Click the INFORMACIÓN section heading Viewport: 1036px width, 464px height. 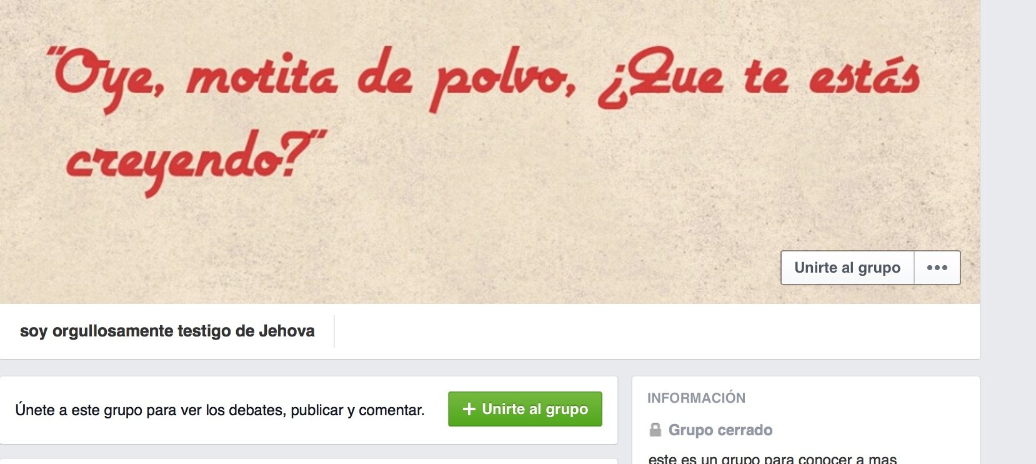(696, 398)
